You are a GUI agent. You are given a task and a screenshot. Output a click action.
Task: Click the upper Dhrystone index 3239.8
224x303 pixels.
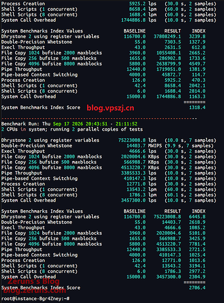pyautogui.click(x=197, y=36)
